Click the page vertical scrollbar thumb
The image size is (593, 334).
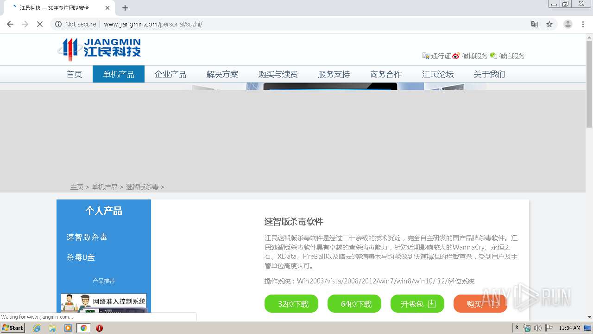click(x=589, y=83)
